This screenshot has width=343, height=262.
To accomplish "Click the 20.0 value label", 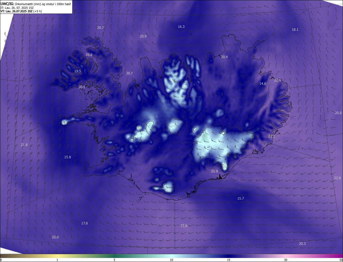I will coord(55,237).
